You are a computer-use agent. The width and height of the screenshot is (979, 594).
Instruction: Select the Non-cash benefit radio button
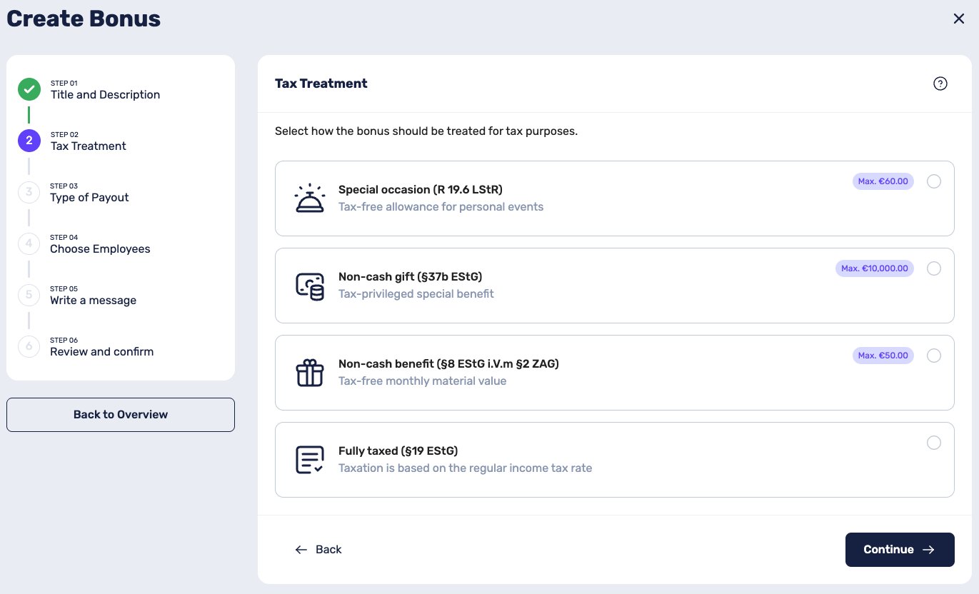(x=934, y=356)
